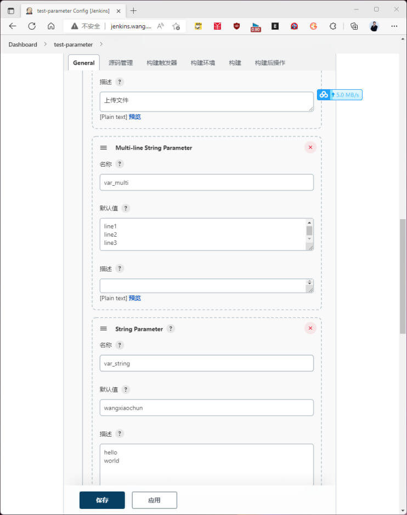Grab Multi-line String Parameter drag handle
Viewport: 407px width, 515px height.
pyautogui.click(x=104, y=148)
